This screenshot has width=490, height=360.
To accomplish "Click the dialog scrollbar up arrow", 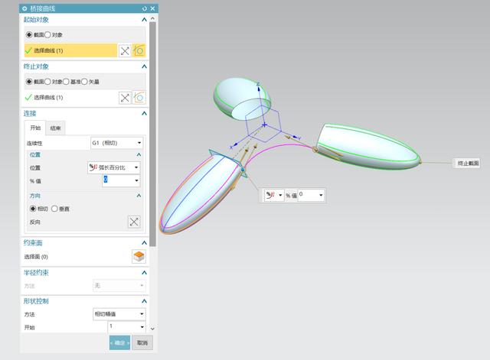I will 152,18.
